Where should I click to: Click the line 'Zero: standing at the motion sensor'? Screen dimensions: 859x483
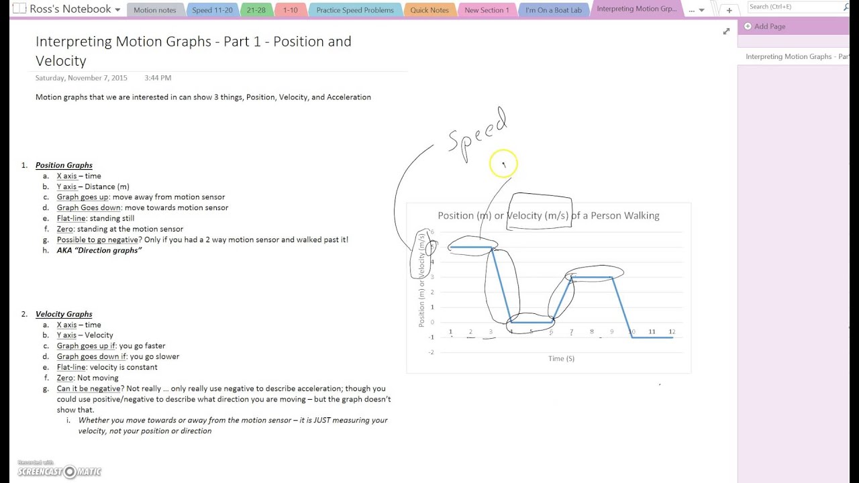pos(120,229)
